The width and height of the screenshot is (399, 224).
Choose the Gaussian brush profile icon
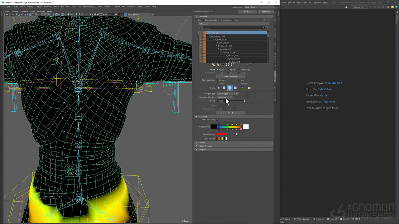219,88
